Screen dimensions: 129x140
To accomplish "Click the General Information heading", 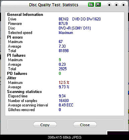I will point(25,14).
